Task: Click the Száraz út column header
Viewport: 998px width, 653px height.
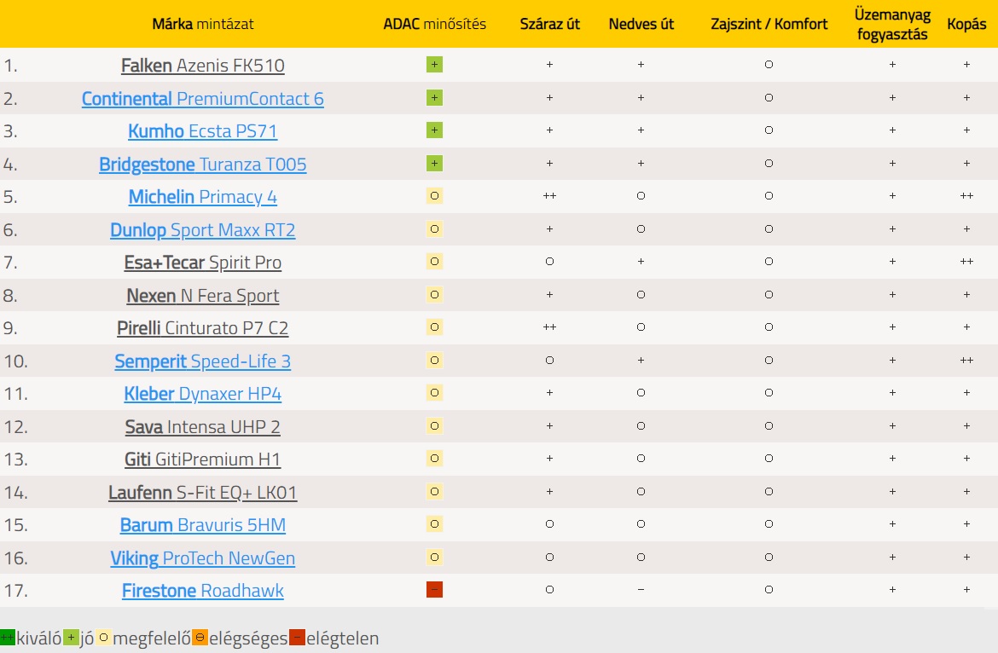Action: click(550, 24)
